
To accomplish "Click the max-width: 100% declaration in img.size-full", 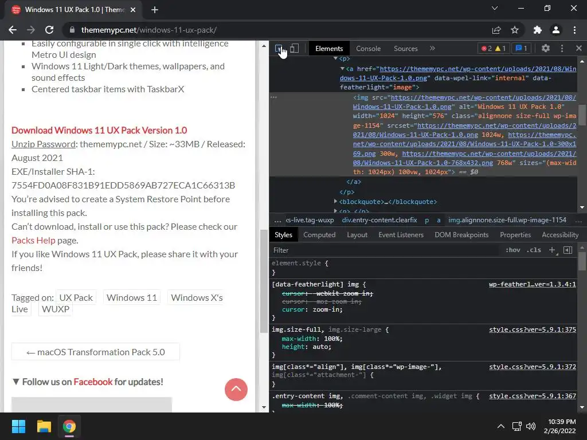I will tap(312, 339).
